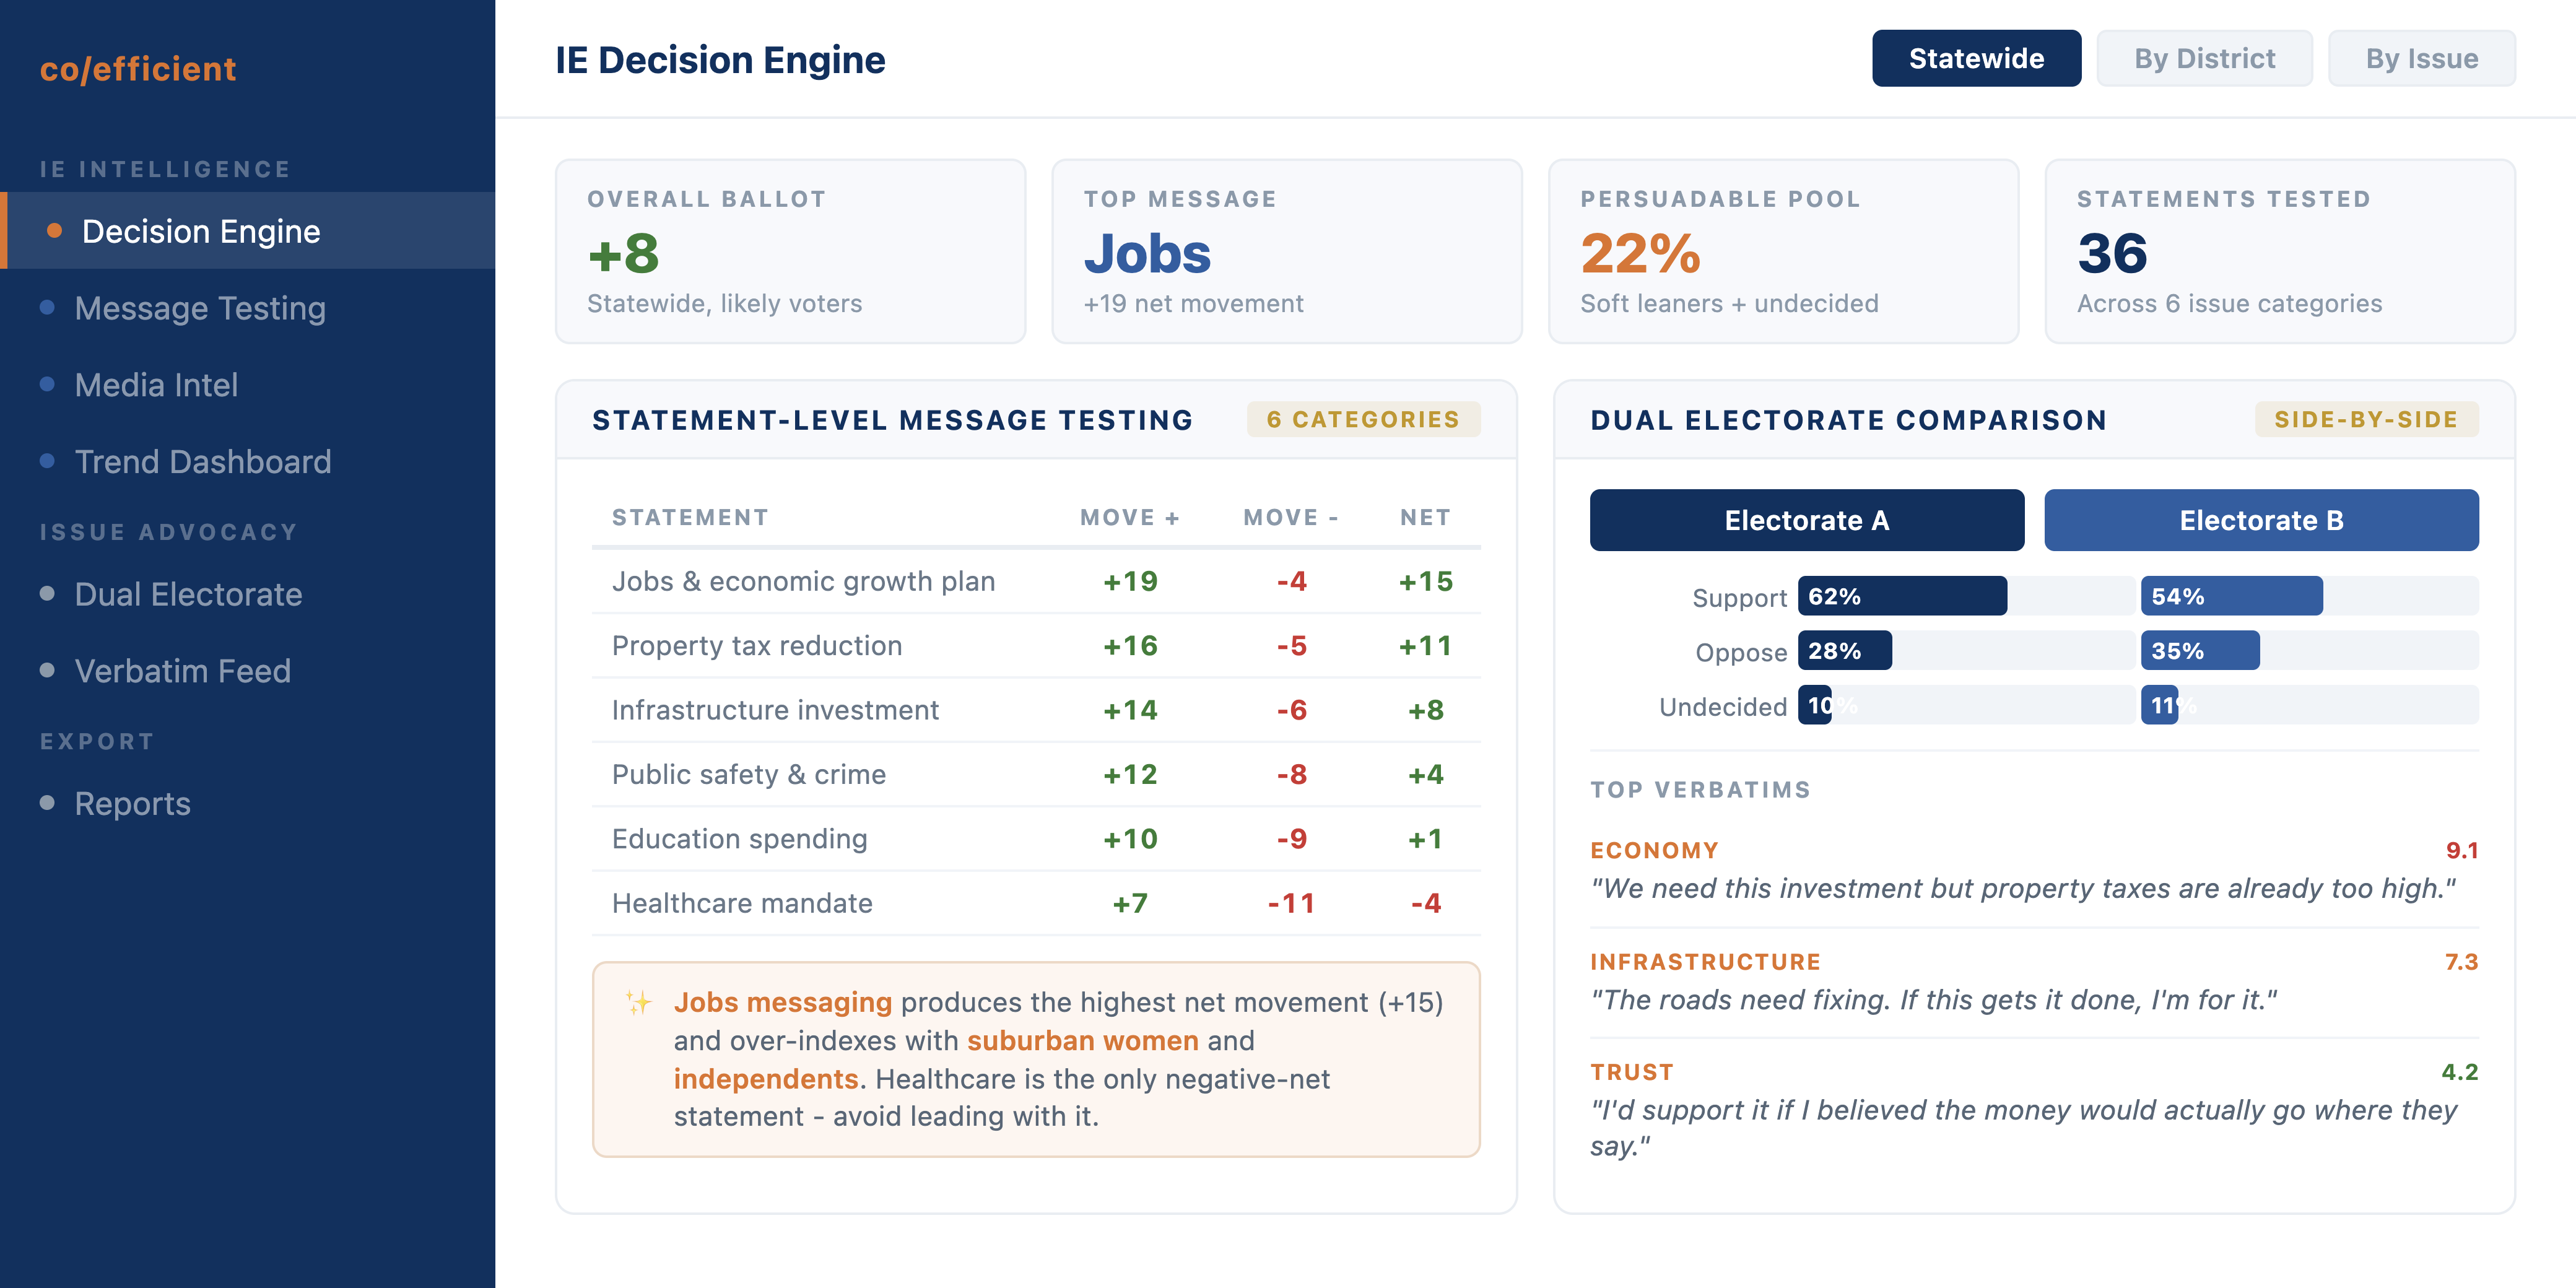Select the By Issue filter
The height and width of the screenshot is (1288, 2576).
pos(2422,58)
